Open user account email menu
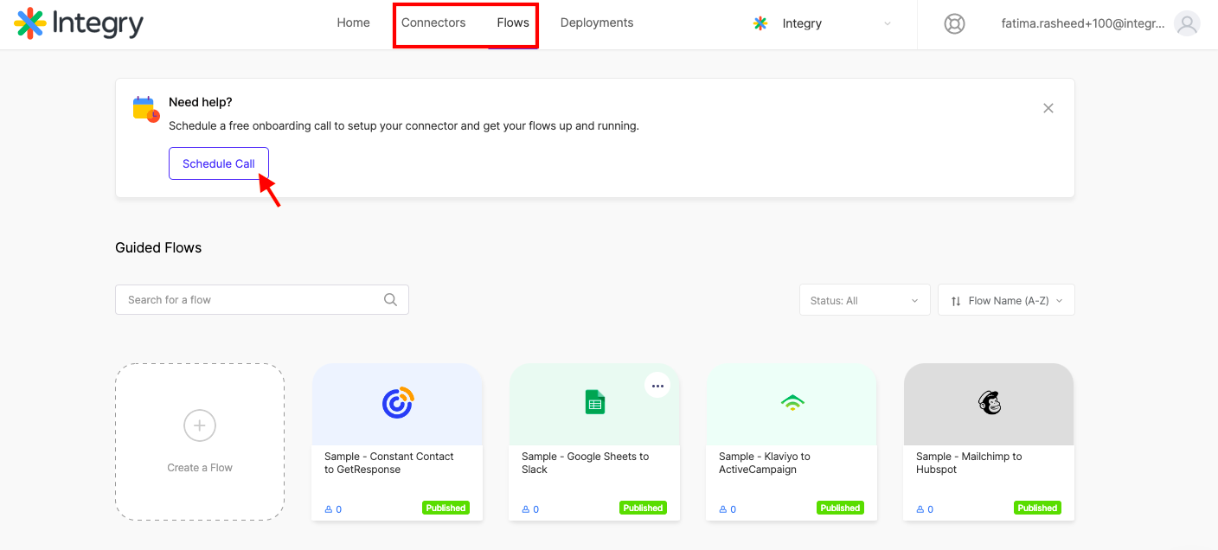Screen dimensions: 1218x550 click(1083, 23)
